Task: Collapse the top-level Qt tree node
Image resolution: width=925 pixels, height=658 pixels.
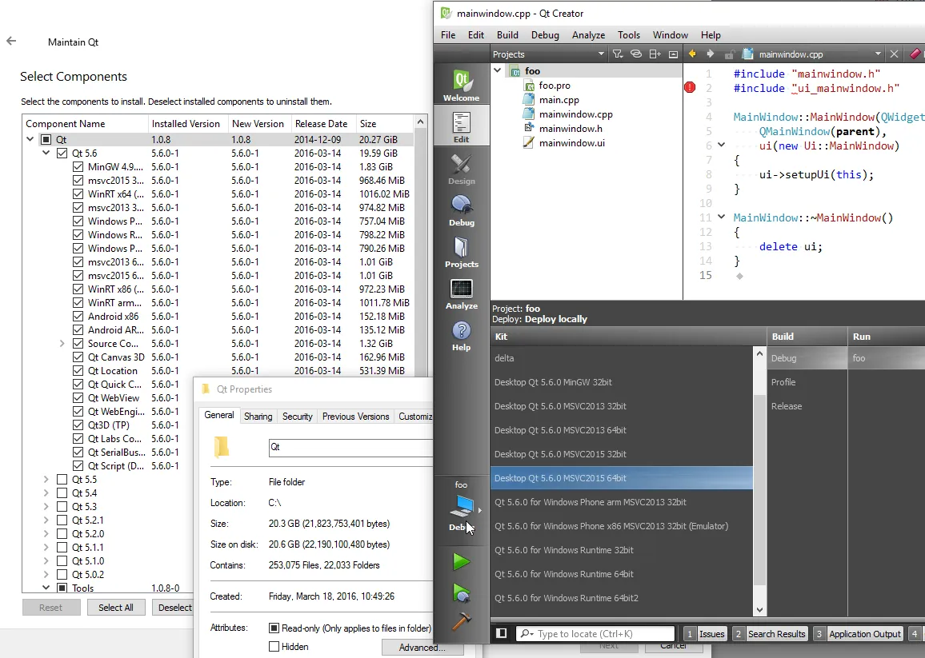Action: tap(30, 139)
